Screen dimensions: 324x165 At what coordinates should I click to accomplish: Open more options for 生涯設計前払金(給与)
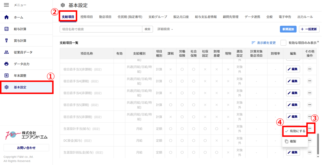[x=309, y=152]
